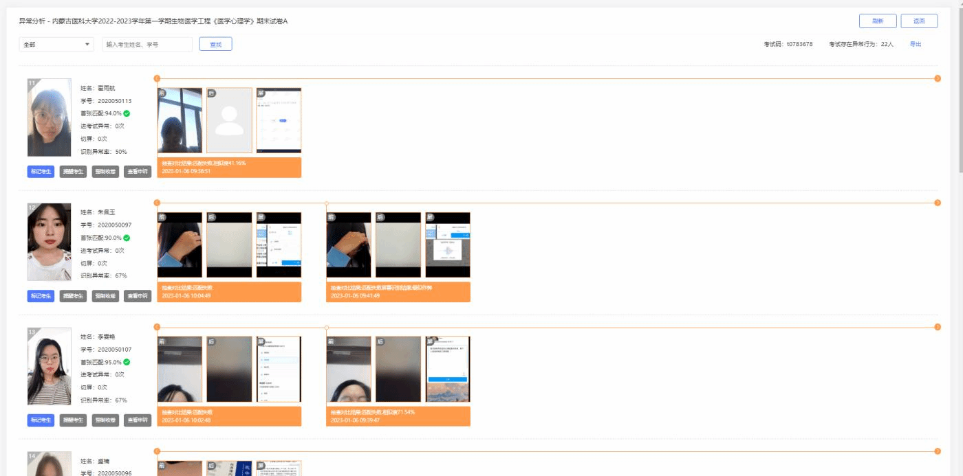This screenshot has width=963, height=476.
Task: Open the 全部 filter dropdown
Action: pos(57,44)
